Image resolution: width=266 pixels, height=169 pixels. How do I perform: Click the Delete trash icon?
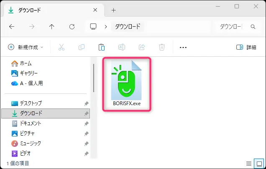pos(162,47)
